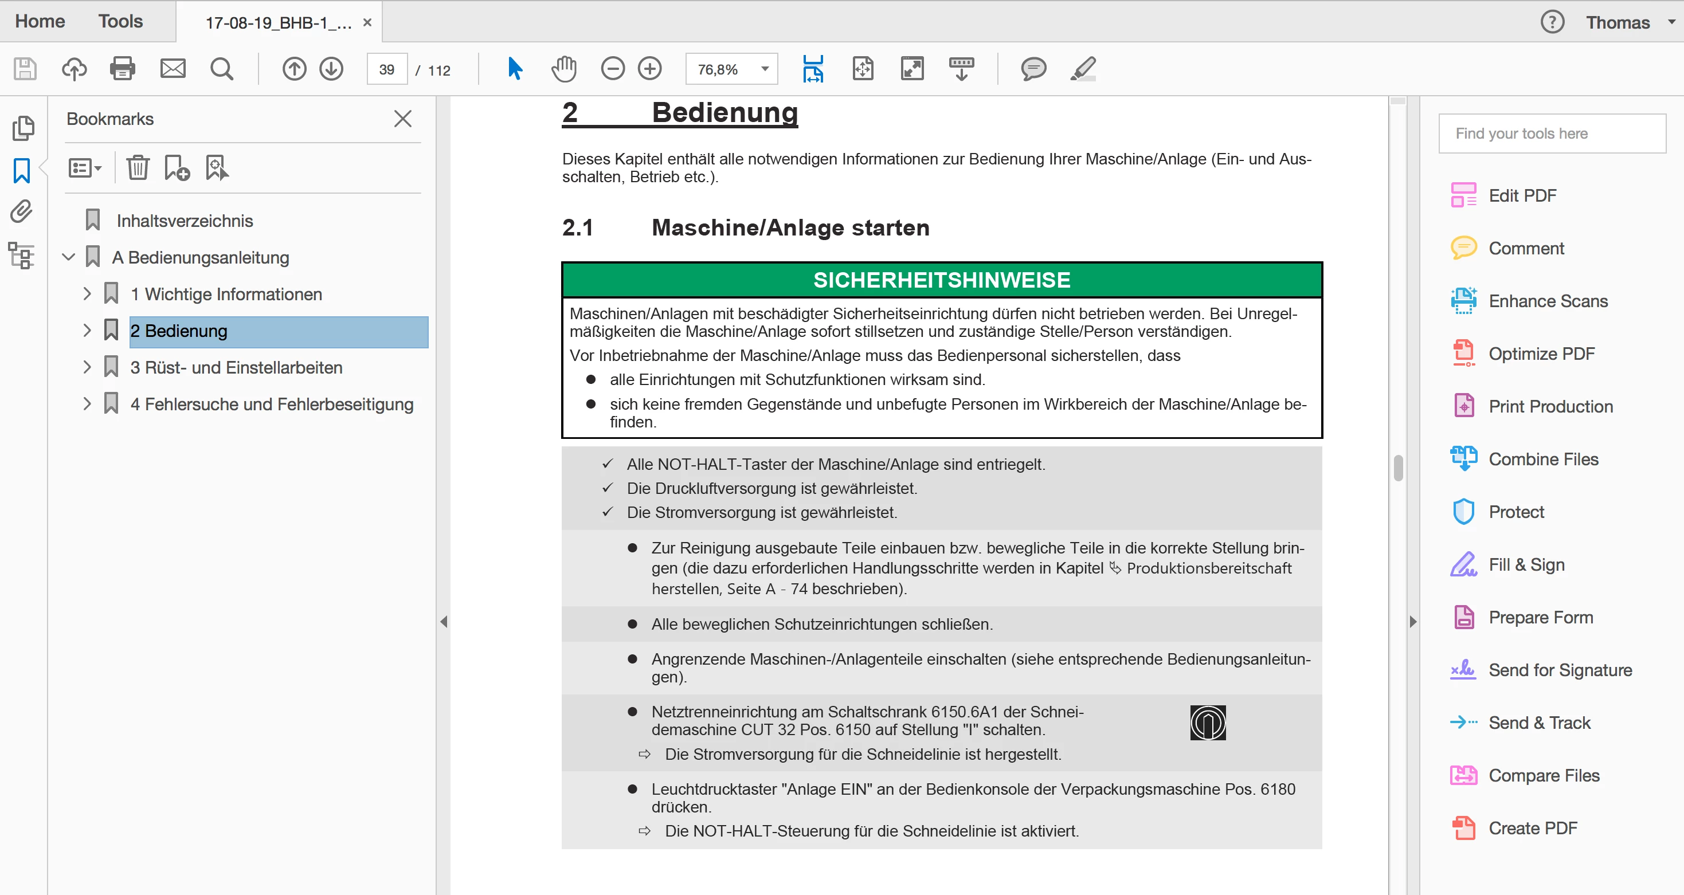Collapse the A Bedienungsanleitung bookmark
The image size is (1684, 895).
tap(69, 257)
